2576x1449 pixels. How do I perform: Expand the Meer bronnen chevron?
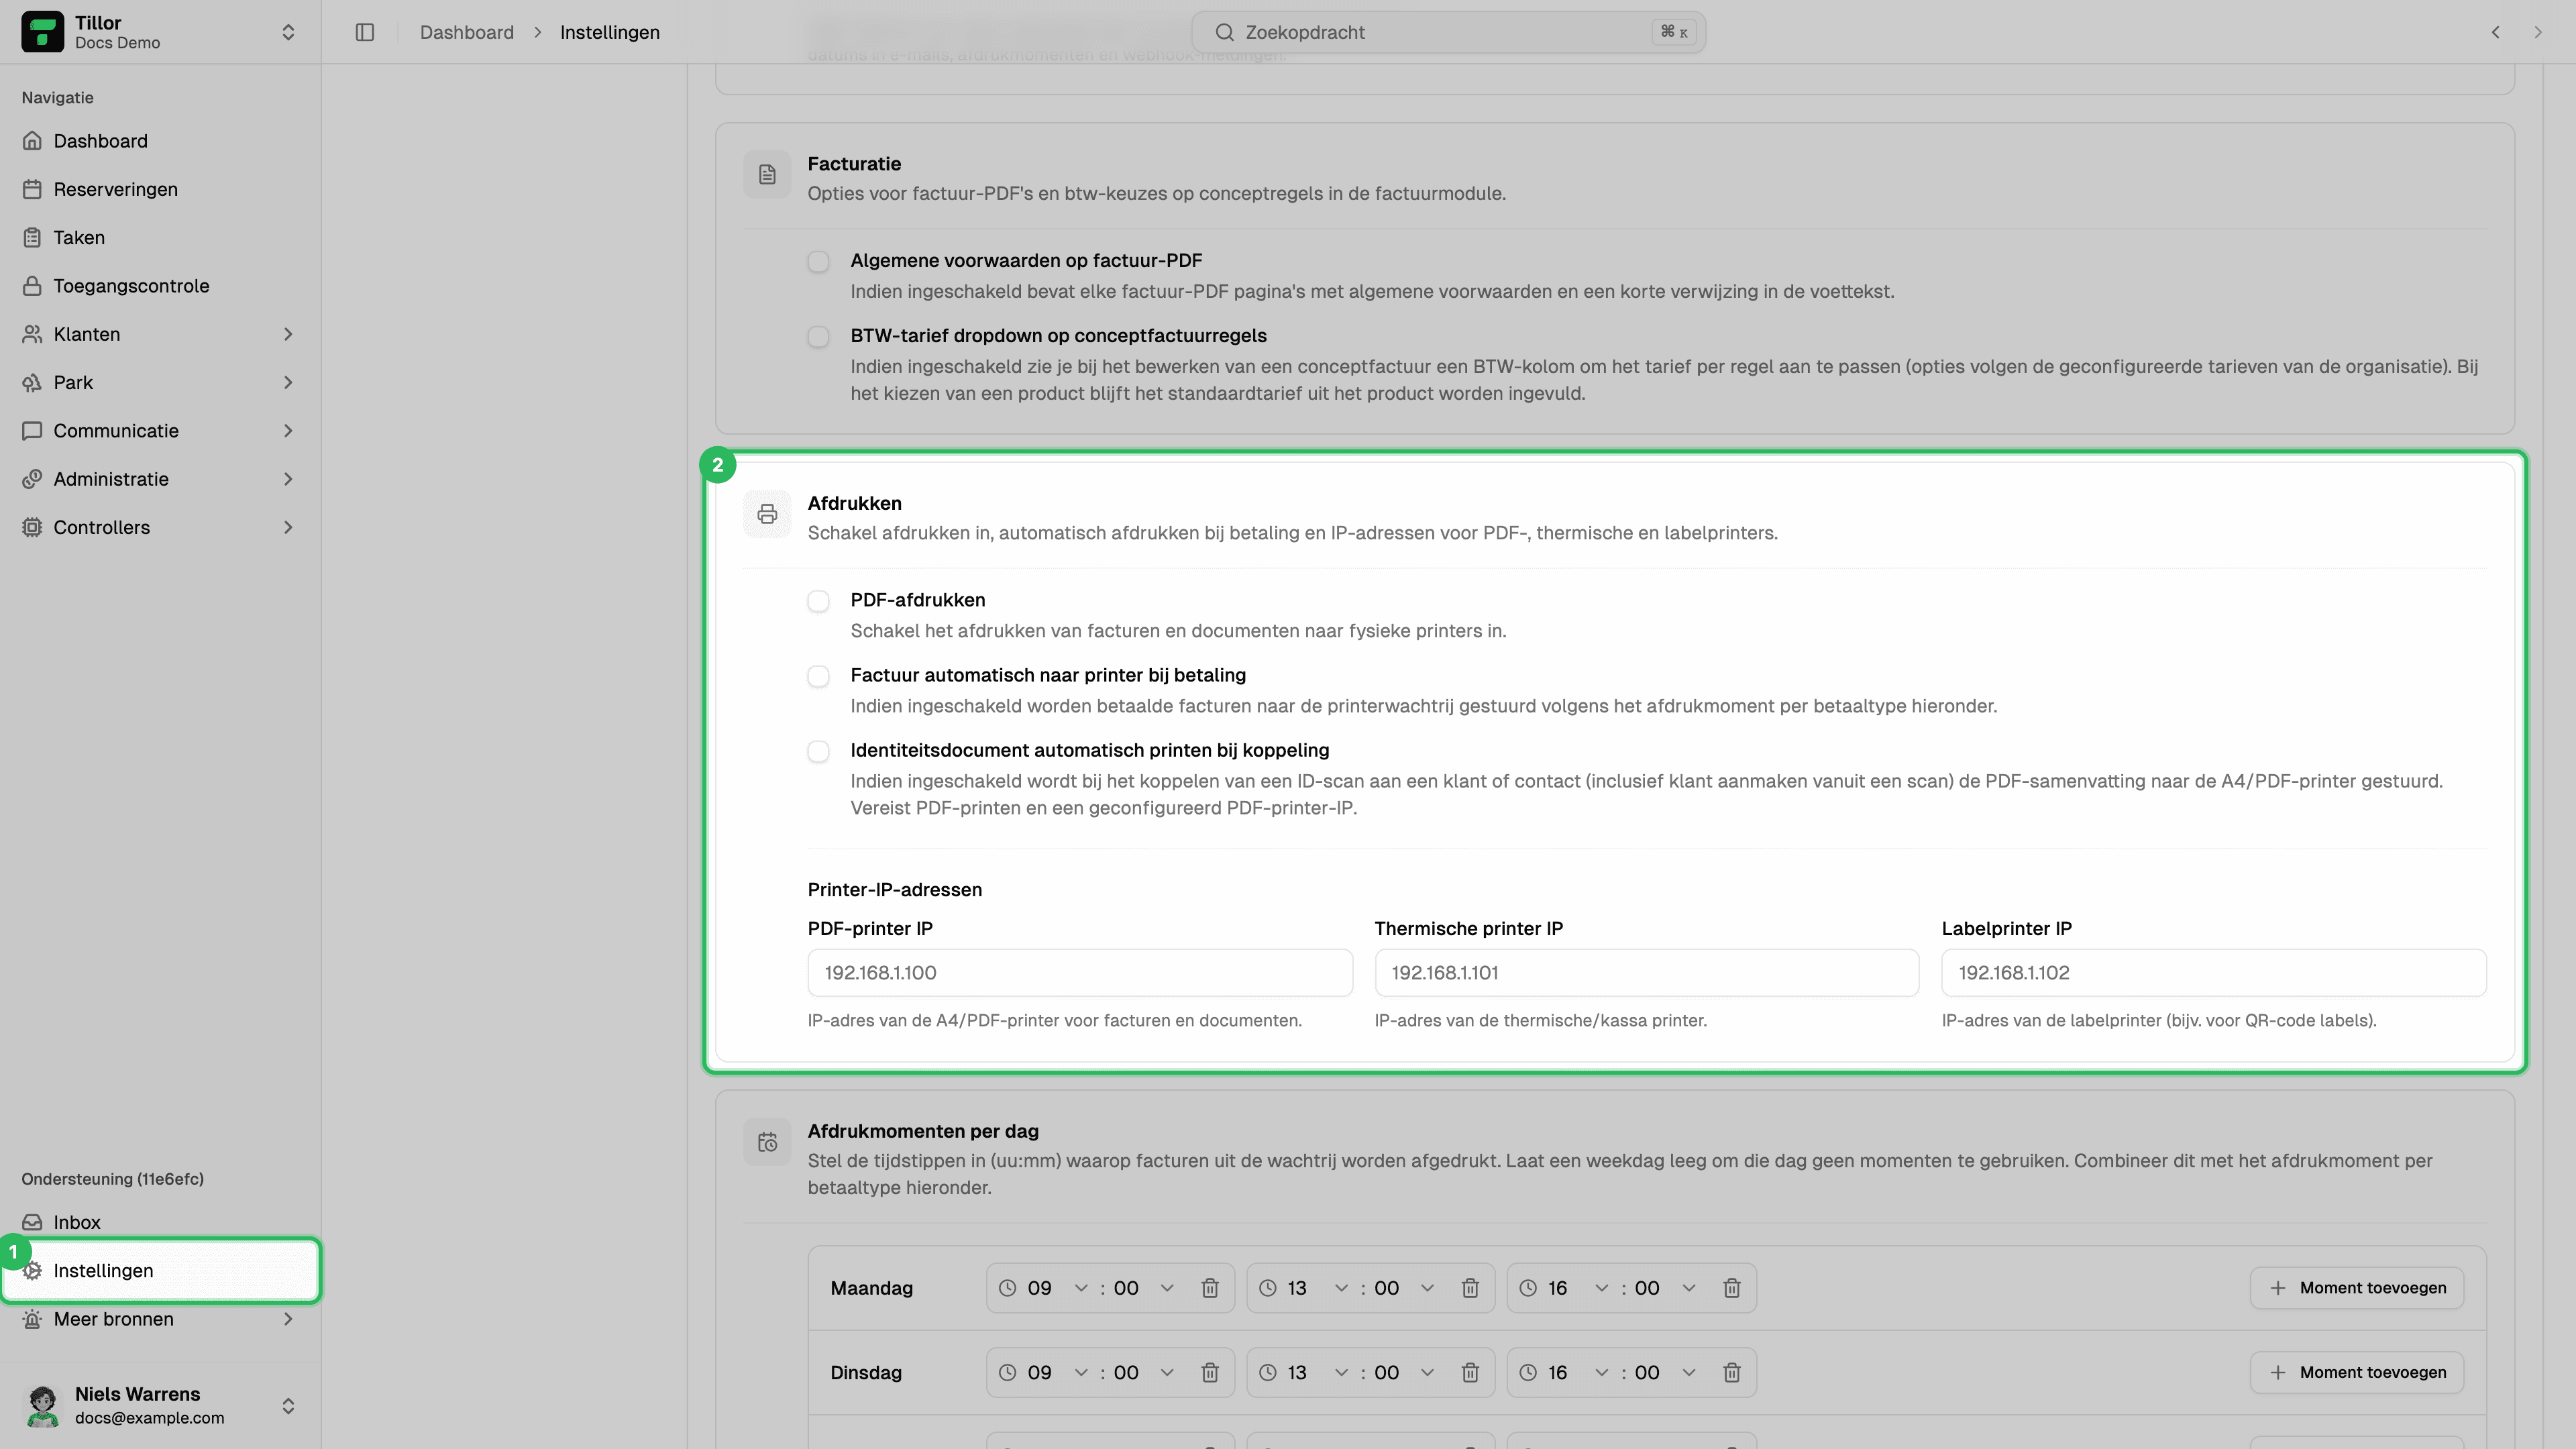[288, 1319]
